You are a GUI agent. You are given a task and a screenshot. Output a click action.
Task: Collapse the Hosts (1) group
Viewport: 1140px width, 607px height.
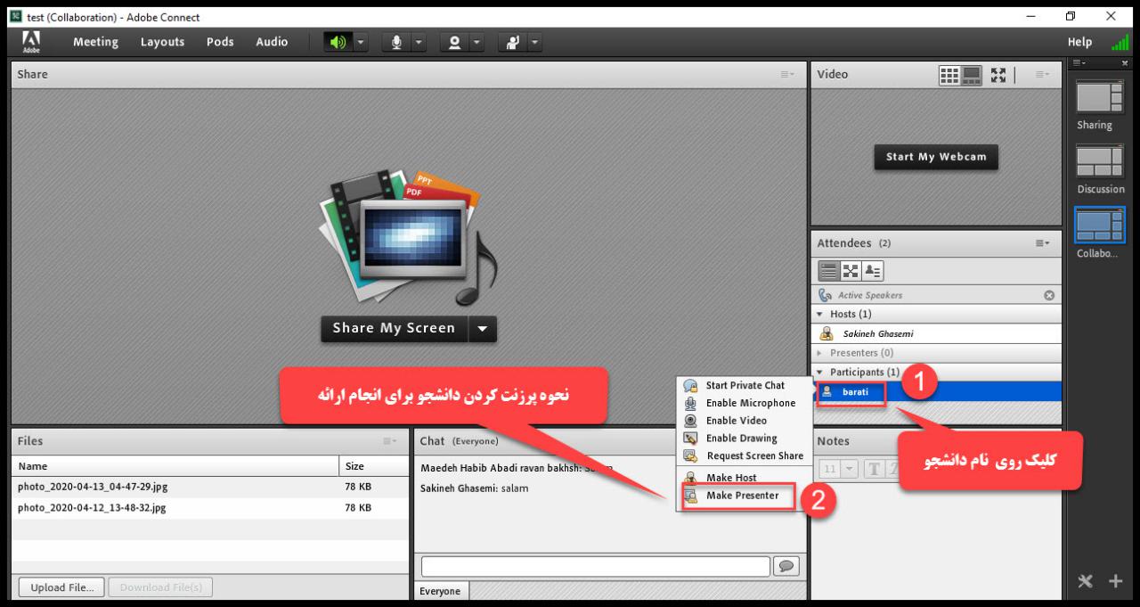pyautogui.click(x=820, y=315)
